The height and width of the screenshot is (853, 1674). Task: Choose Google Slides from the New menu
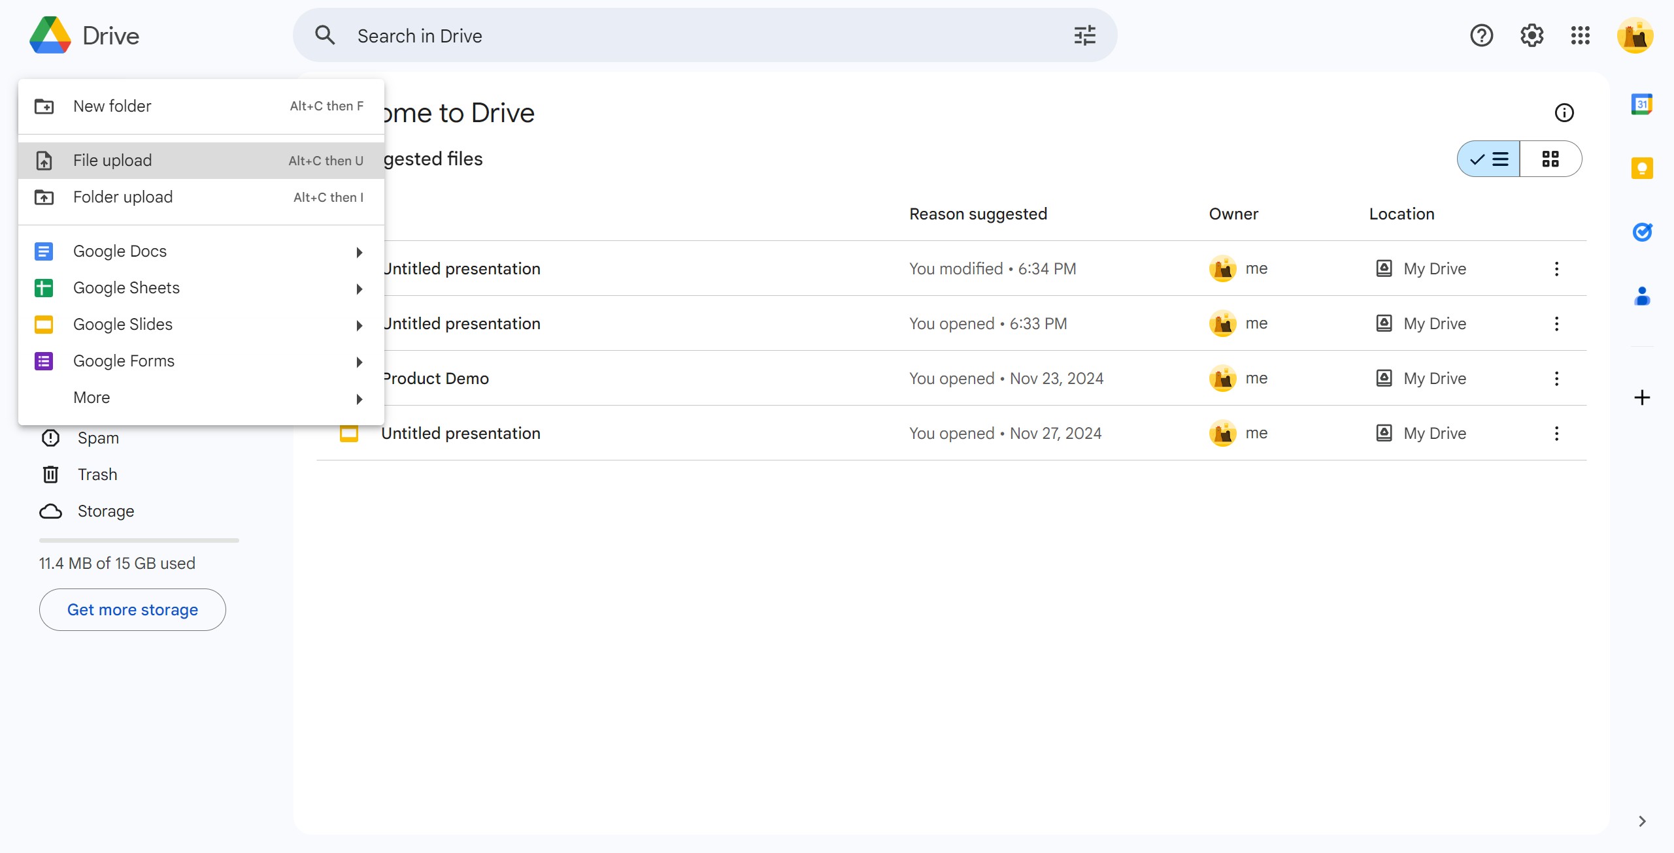(201, 324)
